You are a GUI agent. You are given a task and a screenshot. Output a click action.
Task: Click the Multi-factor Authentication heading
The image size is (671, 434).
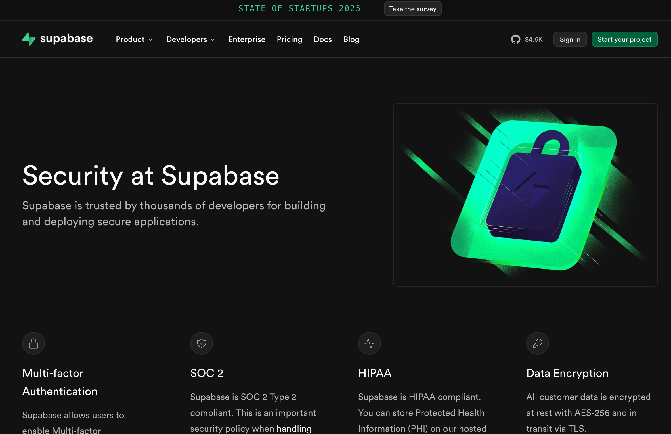pos(60,382)
